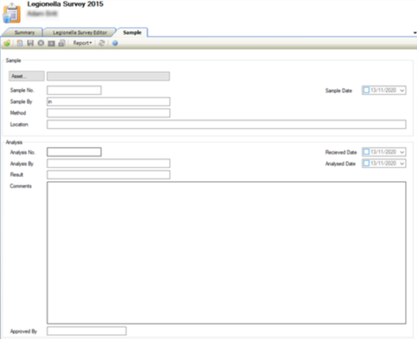Click the print icon in toolbar

tap(62, 43)
